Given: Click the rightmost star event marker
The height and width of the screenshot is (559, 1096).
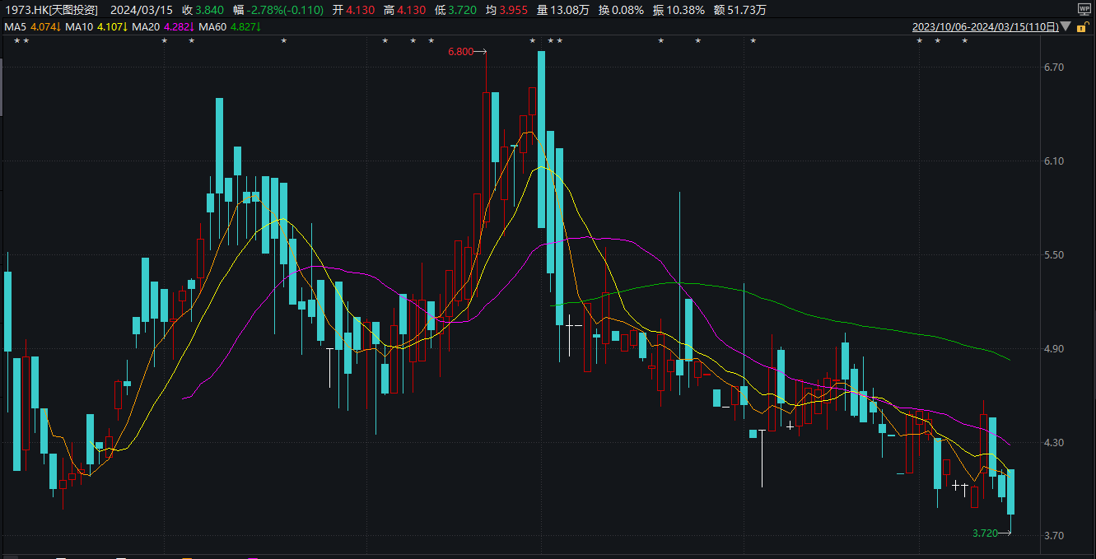Looking at the screenshot, I should [964, 41].
